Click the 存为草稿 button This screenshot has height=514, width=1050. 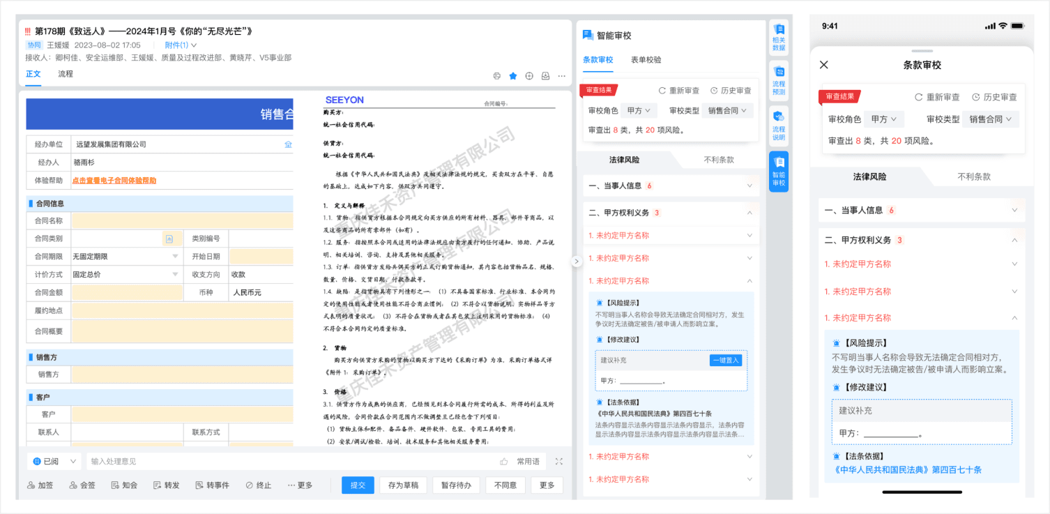[x=403, y=485]
